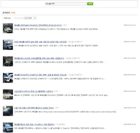The image size is (140, 133).
Task: Open second result thumbnail image
Action: point(8,45)
